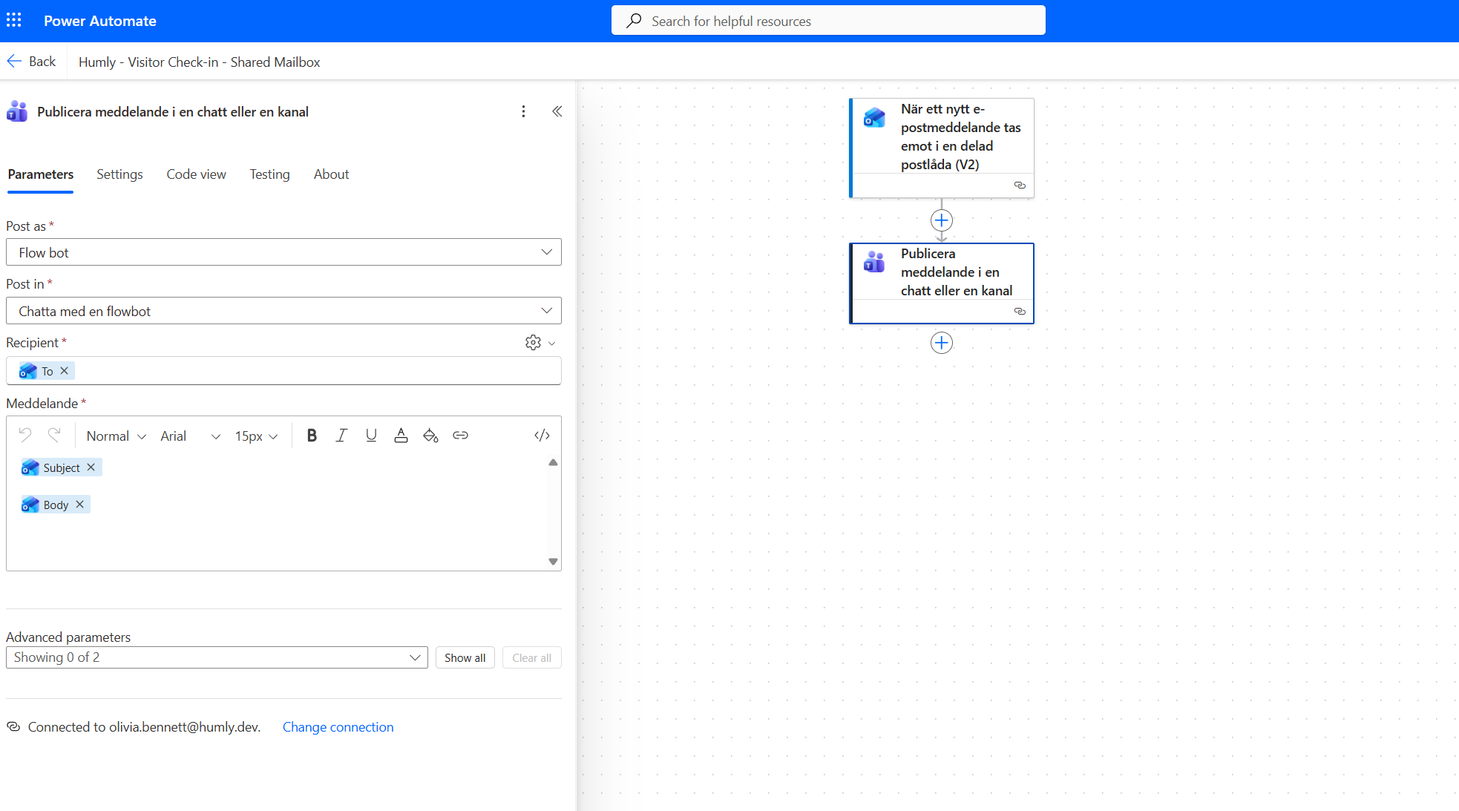Open the font color picker
This screenshot has width=1459, height=811.
401,436
